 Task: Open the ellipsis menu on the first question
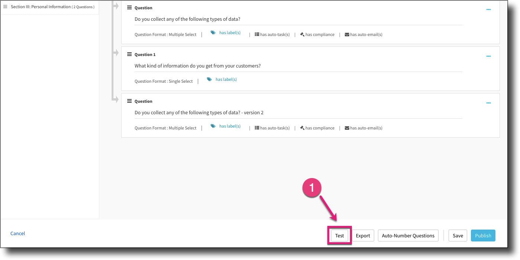[488, 9]
